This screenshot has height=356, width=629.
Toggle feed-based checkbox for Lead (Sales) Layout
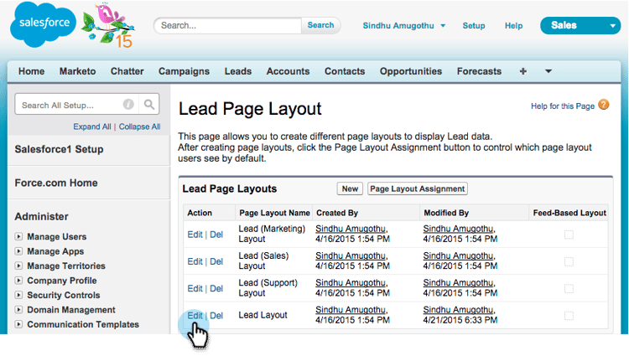tap(569, 261)
